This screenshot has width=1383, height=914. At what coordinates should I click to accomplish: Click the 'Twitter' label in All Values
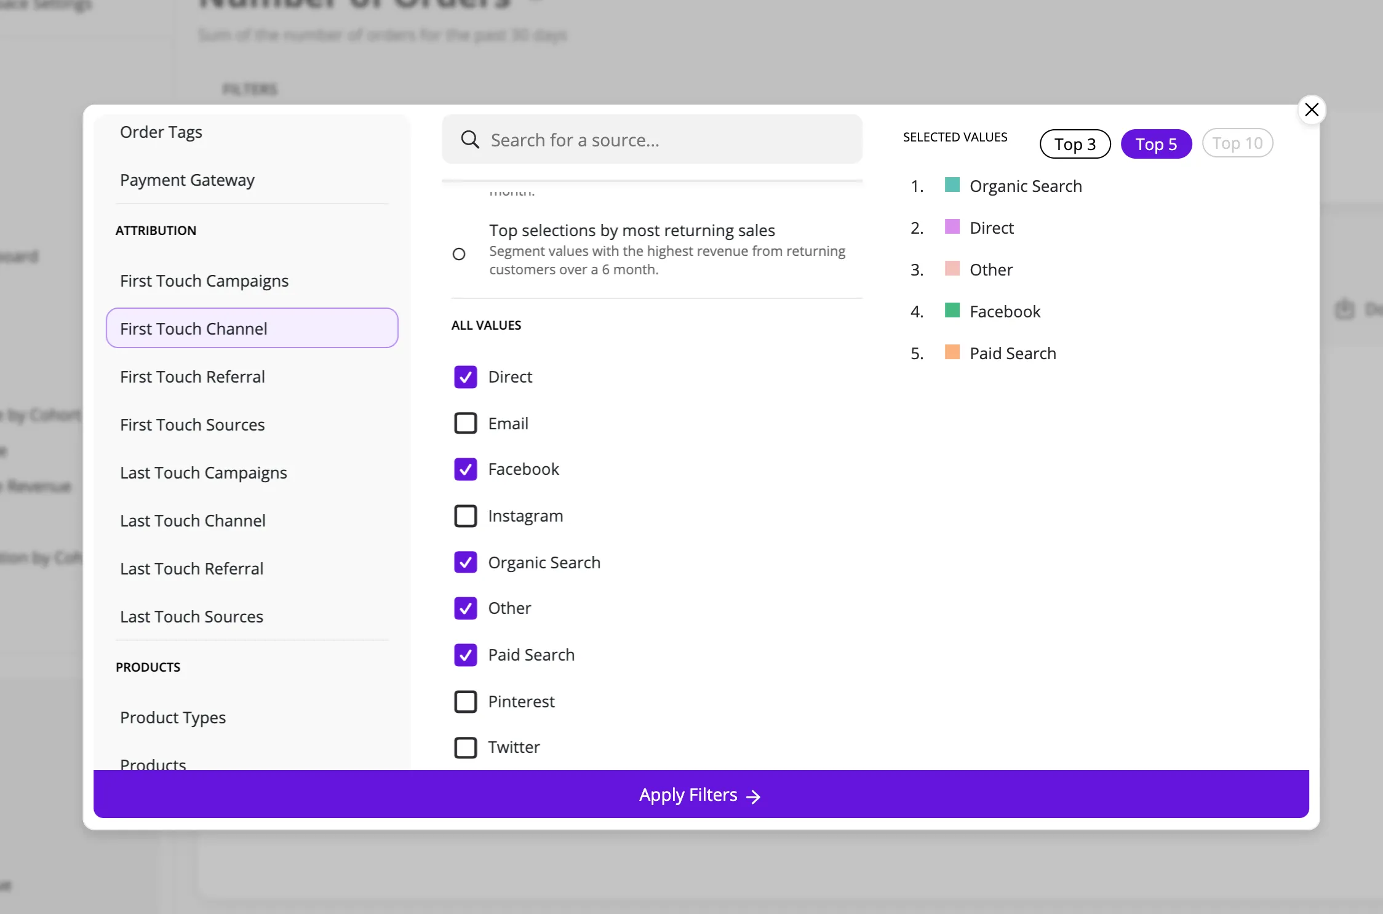click(514, 747)
